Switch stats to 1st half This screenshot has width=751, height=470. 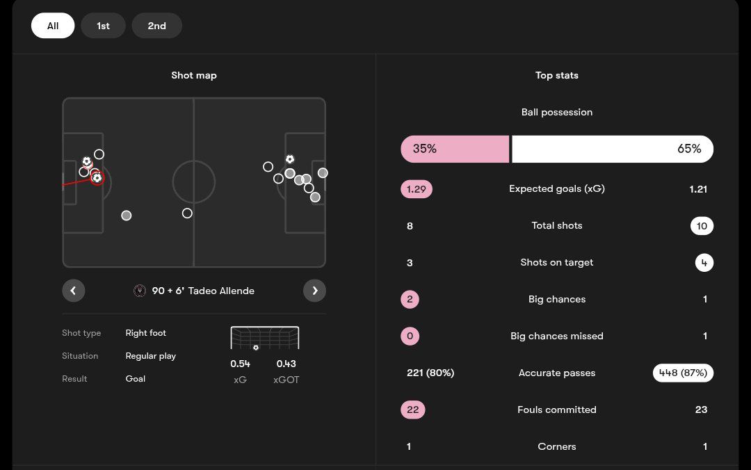point(103,26)
